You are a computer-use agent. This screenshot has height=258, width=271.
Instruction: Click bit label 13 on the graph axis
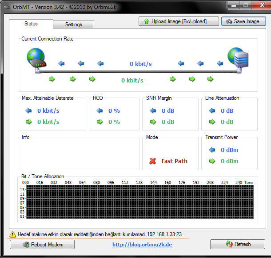(x=22, y=190)
